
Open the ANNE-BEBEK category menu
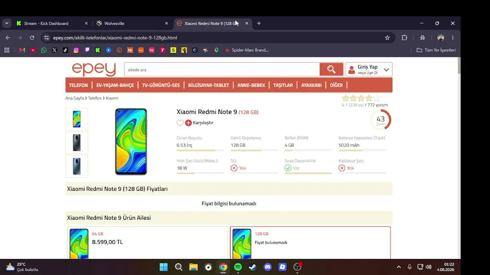(x=251, y=85)
